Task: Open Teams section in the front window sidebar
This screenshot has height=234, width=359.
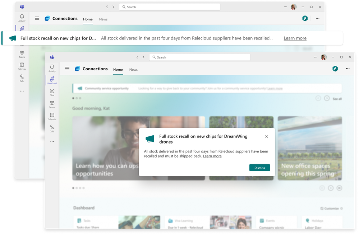Action: (52, 104)
